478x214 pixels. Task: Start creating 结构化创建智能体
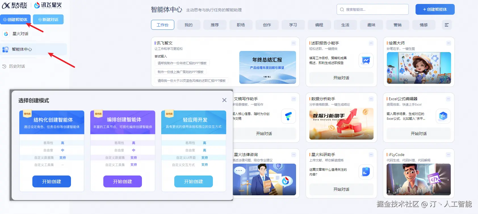tap(52, 181)
